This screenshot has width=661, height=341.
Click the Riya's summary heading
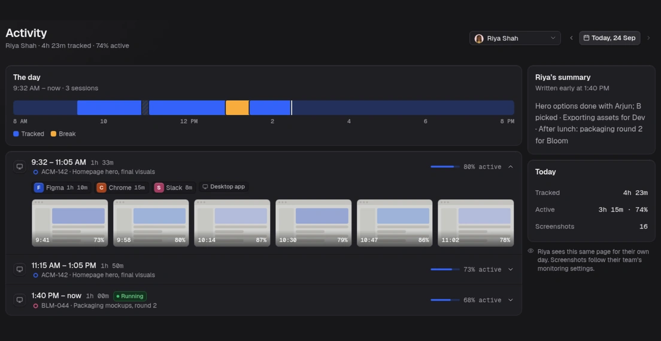(x=563, y=77)
